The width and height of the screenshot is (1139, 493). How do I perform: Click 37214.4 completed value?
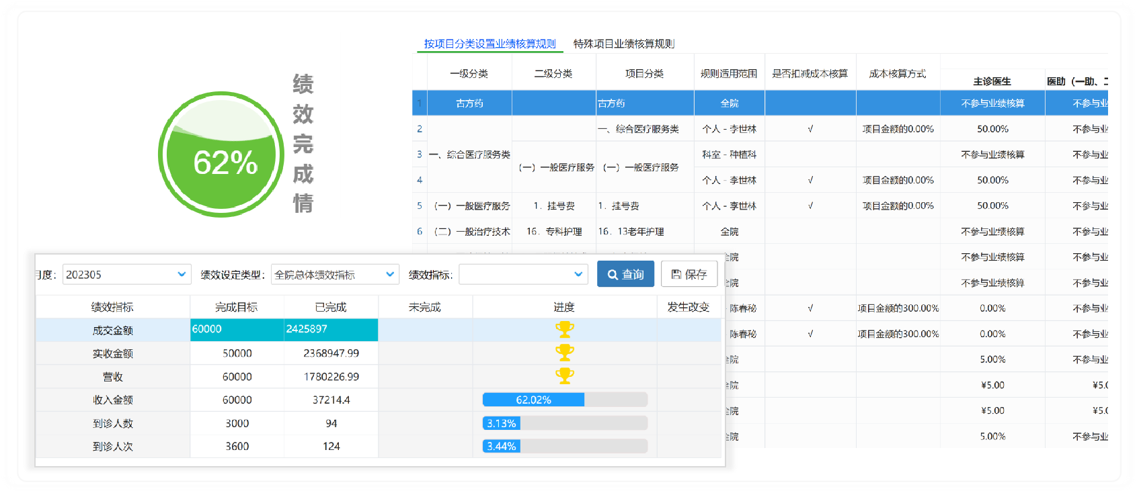(331, 400)
